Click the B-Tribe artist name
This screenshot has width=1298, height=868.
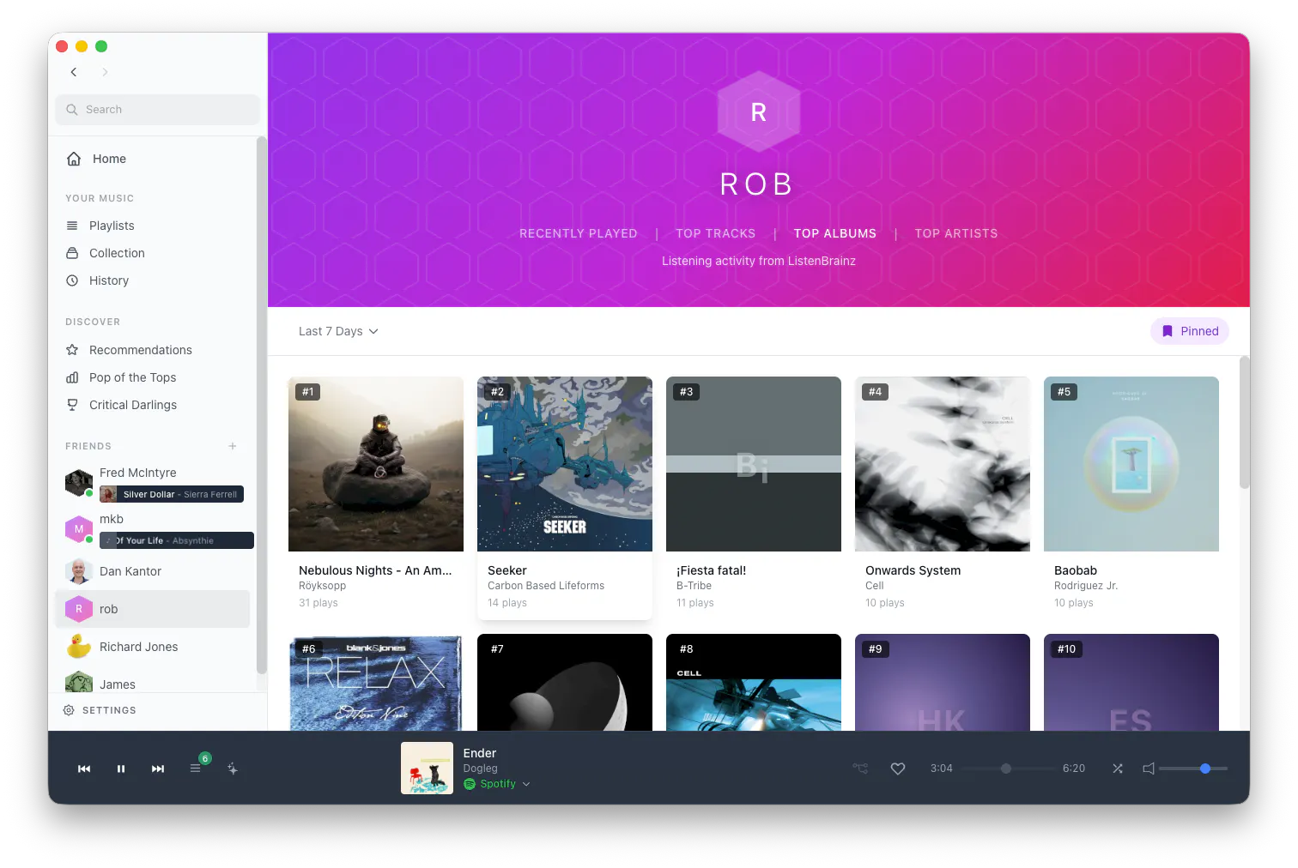694,586
